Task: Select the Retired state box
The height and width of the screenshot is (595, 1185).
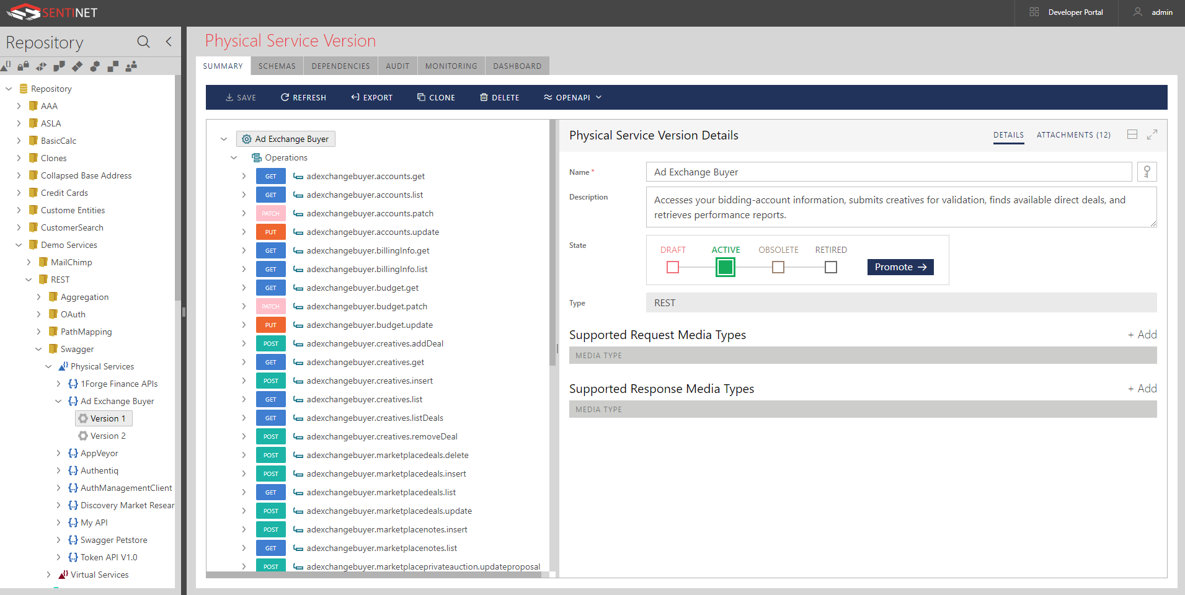Action: (x=830, y=267)
